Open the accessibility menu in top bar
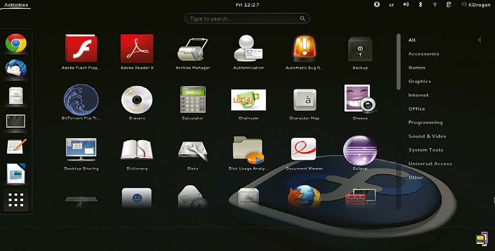The height and width of the screenshot is (251, 495). tap(376, 5)
